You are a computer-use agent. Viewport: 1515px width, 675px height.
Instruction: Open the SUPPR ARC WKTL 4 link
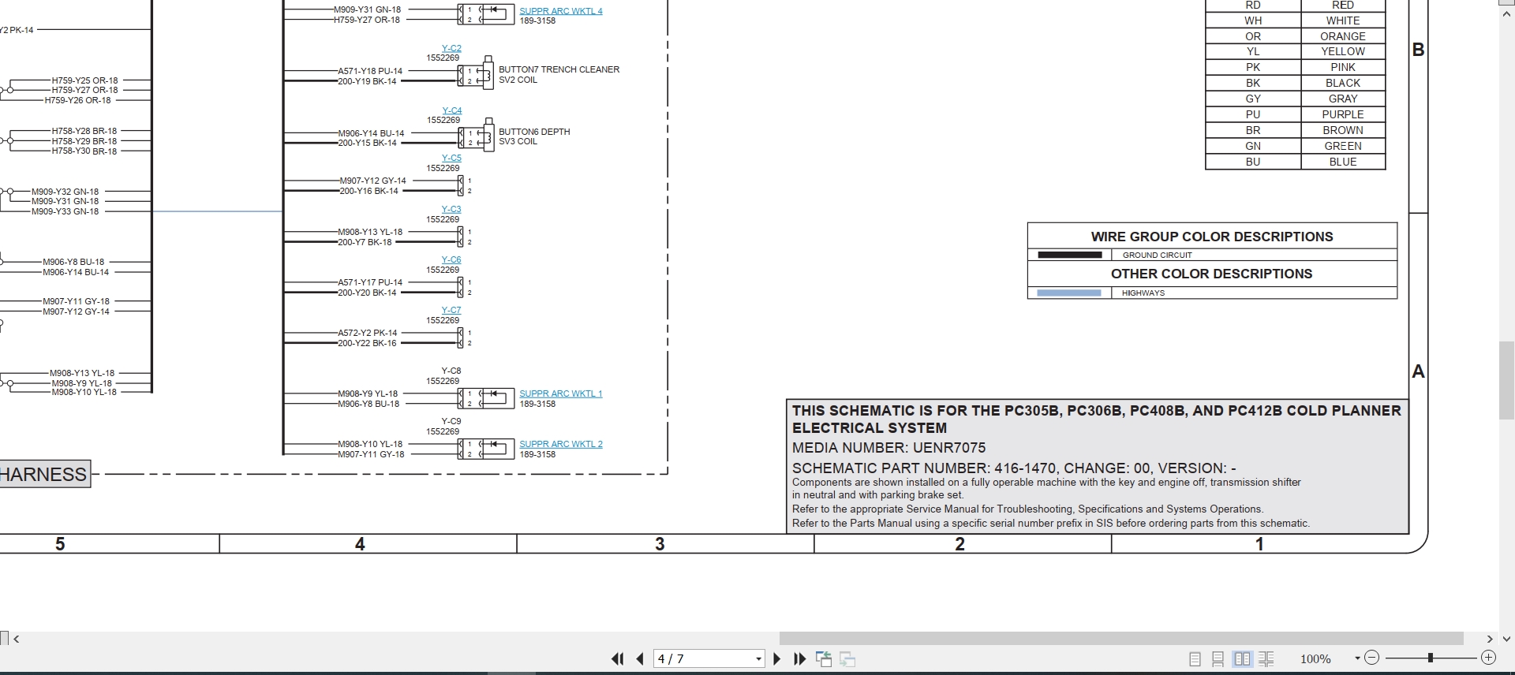point(560,11)
